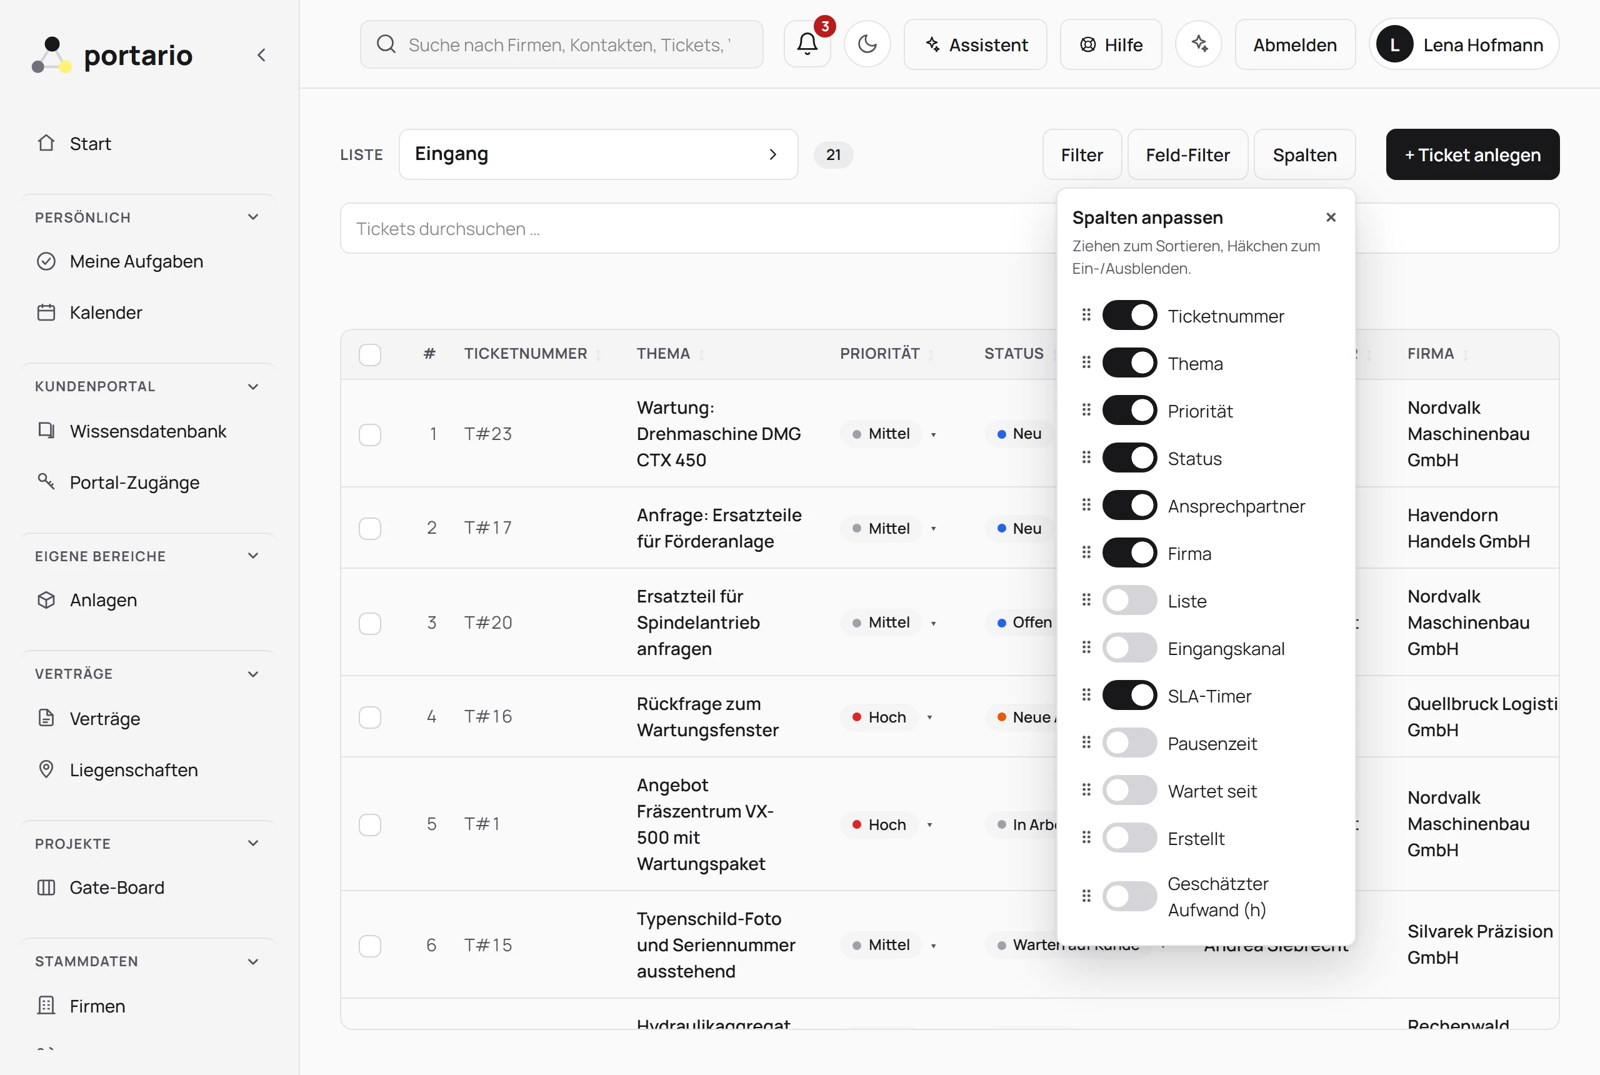The width and height of the screenshot is (1600, 1075).
Task: Turn off the Ticketnummer column toggle
Action: click(1129, 316)
